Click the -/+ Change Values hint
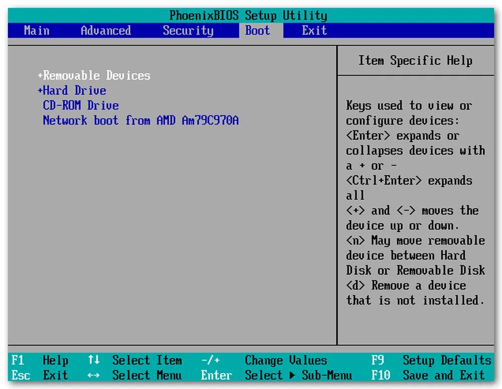The height and width of the screenshot is (389, 502). [x=264, y=360]
